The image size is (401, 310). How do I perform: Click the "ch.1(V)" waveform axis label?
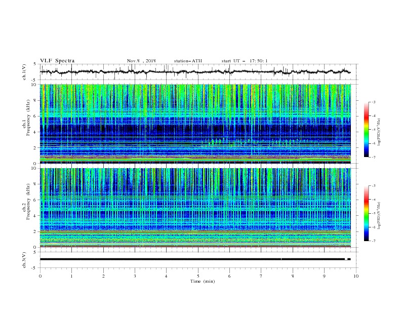coord(24,72)
